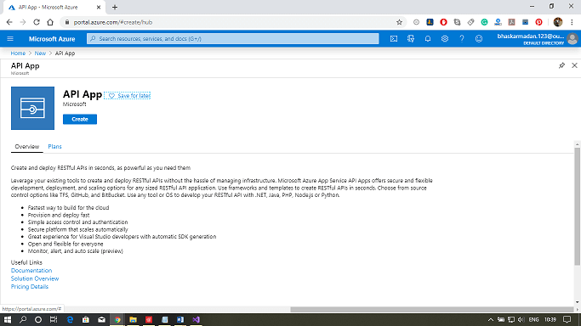581x326 pixels.
Task: Open the Windows action center
Action: click(567, 320)
